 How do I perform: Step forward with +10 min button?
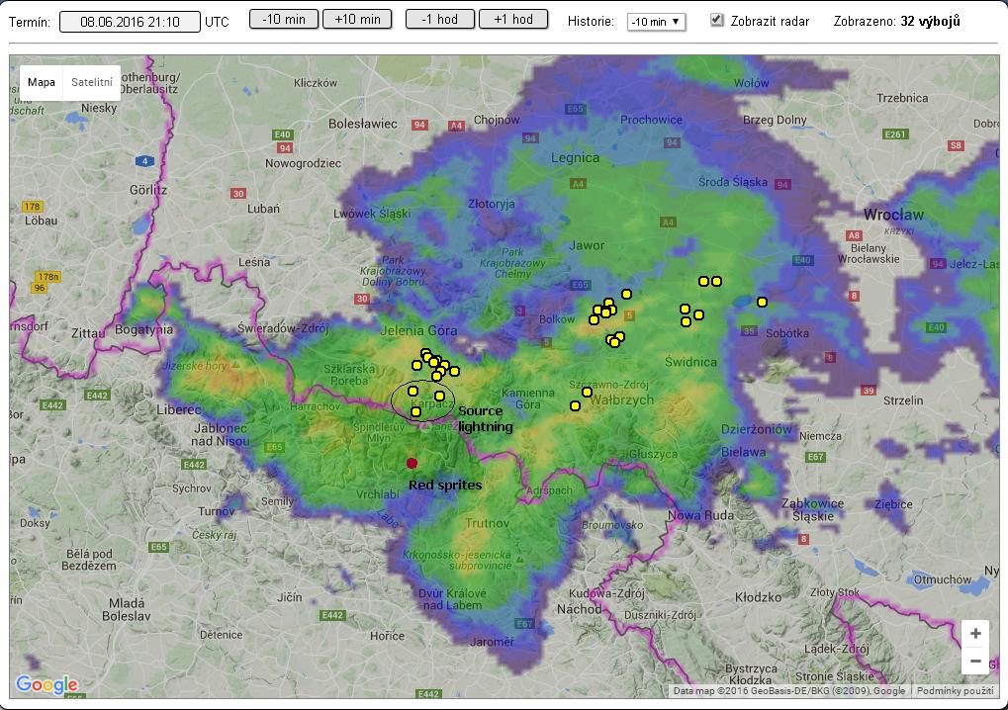pyautogui.click(x=357, y=19)
